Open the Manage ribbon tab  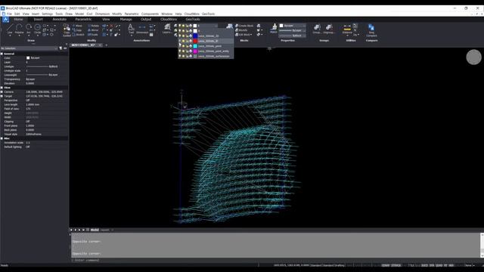tap(126, 19)
